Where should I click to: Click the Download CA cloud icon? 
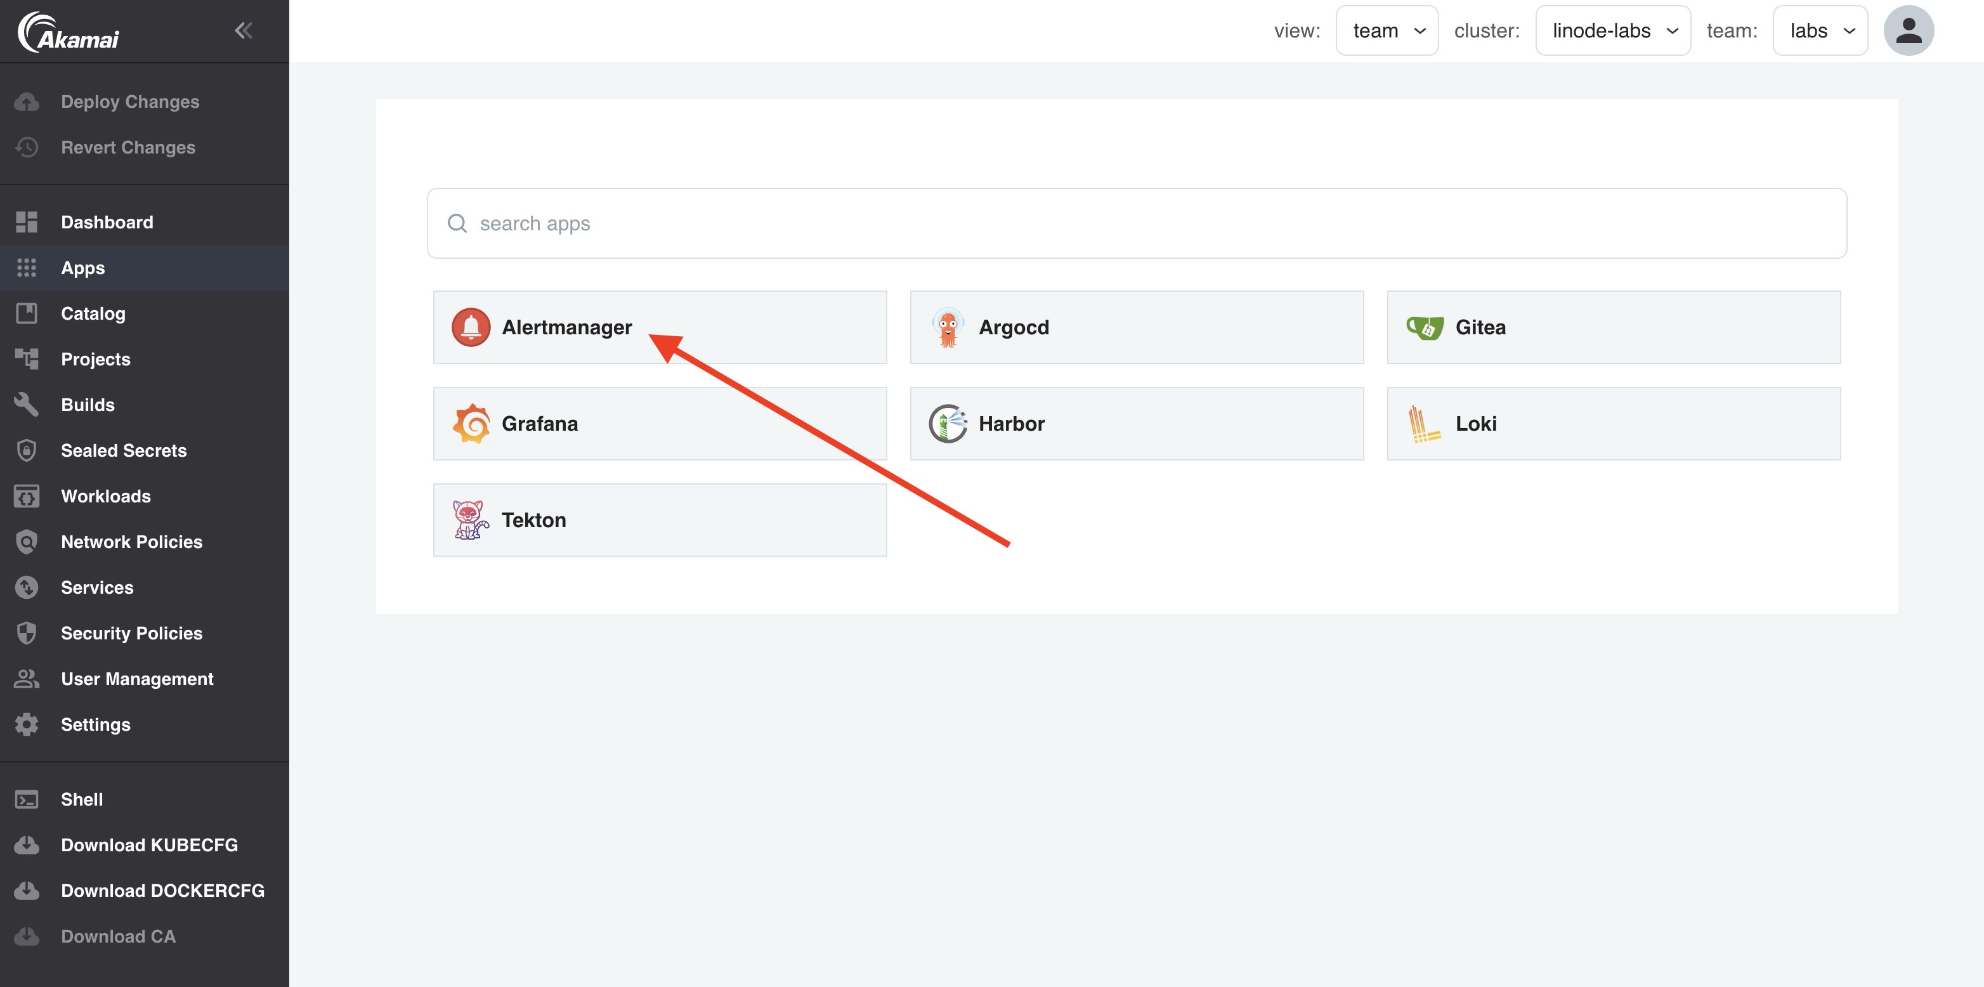(27, 936)
